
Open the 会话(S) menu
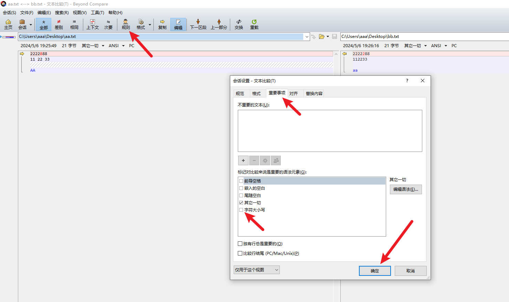pos(10,13)
